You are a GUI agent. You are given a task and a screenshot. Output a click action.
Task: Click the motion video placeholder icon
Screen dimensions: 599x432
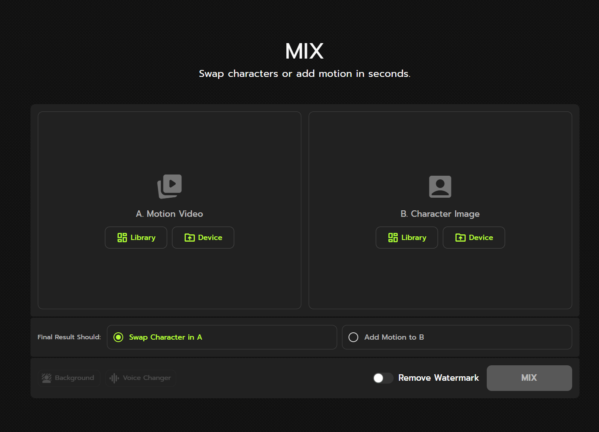(x=170, y=186)
